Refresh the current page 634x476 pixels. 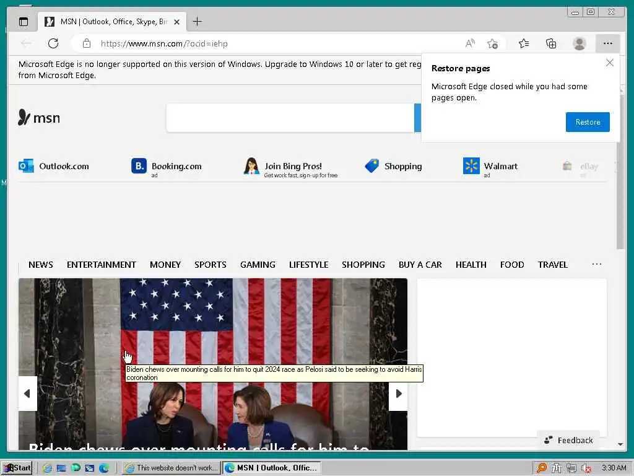(53, 43)
